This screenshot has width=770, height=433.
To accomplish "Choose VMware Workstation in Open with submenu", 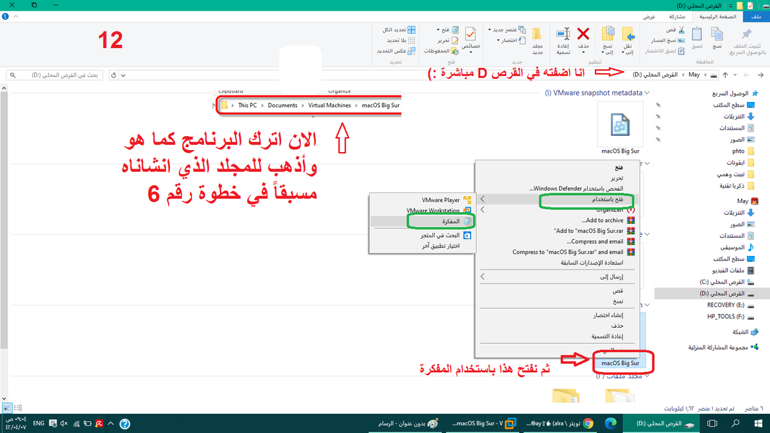I will [x=422, y=210].
